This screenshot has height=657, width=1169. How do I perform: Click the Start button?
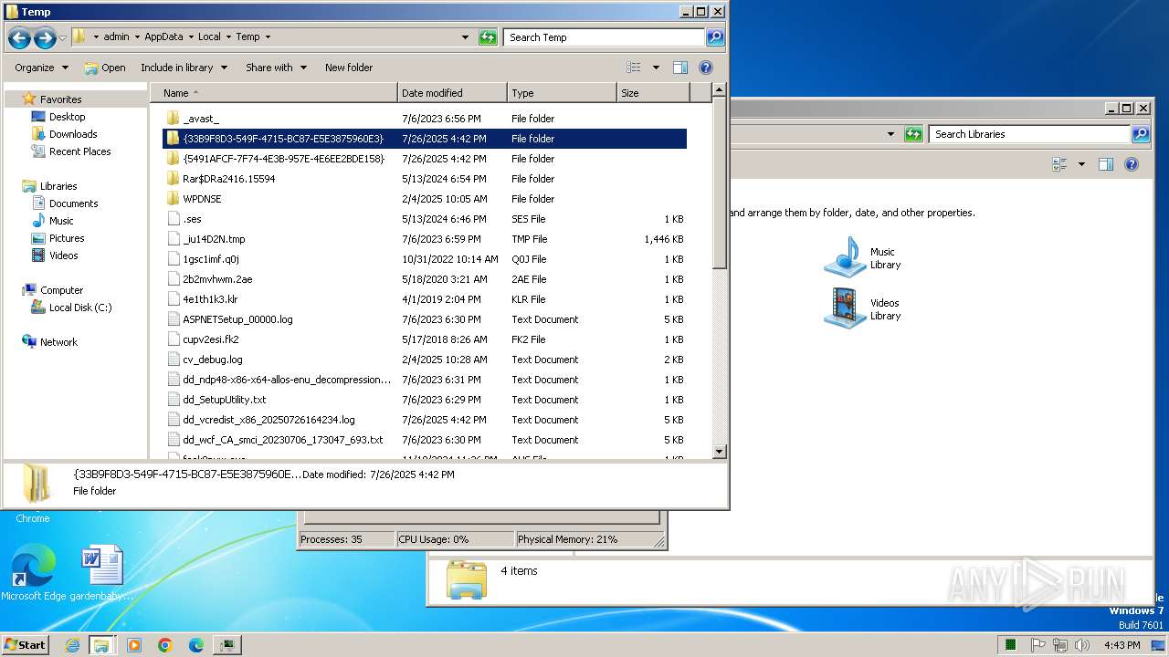coord(25,645)
